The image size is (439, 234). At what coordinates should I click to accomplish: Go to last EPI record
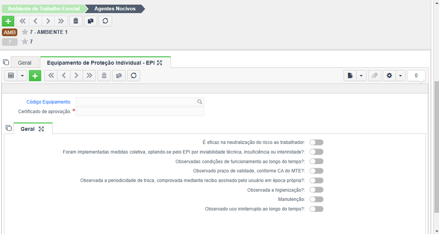tap(90, 75)
